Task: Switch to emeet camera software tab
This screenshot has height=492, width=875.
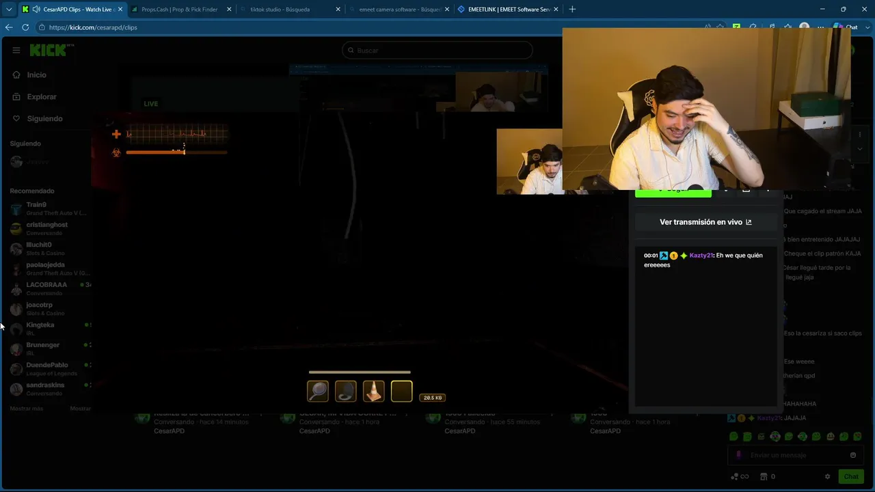Action: click(x=399, y=10)
